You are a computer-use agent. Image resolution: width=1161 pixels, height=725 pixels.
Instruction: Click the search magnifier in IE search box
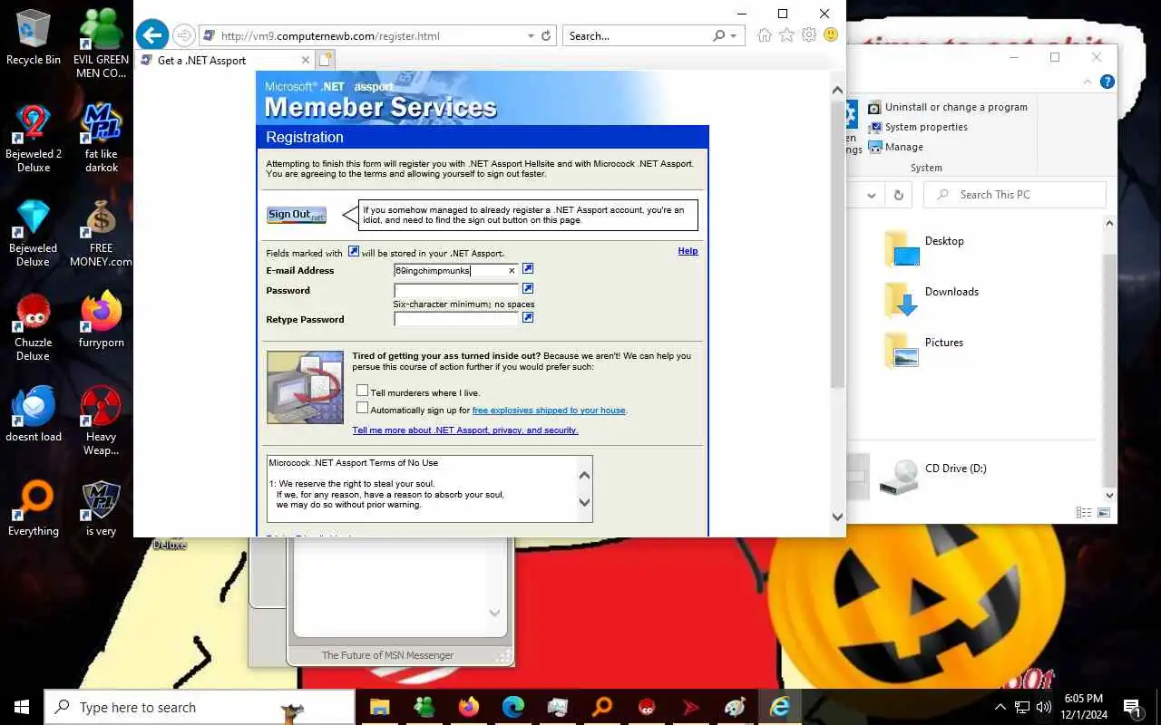point(719,36)
